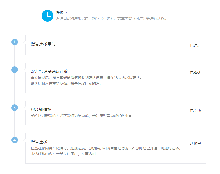Open the 双方管理员确认迁移 step title
This screenshot has width=220, height=174.
(49, 71)
